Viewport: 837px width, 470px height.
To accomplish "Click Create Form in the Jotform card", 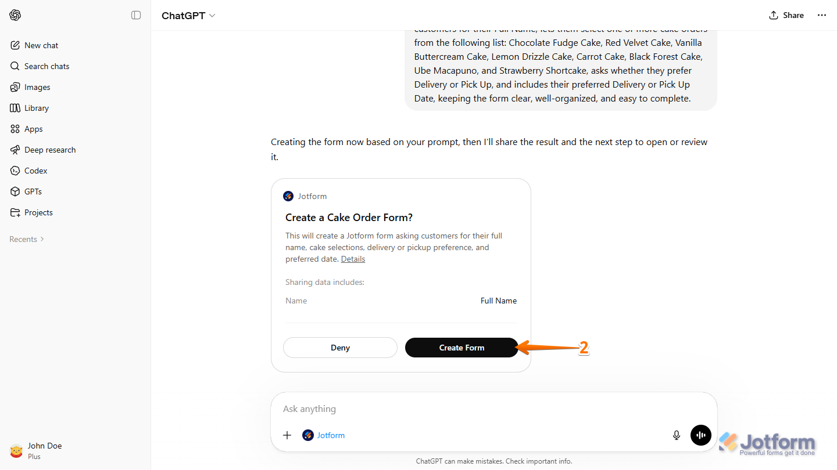I will click(462, 347).
